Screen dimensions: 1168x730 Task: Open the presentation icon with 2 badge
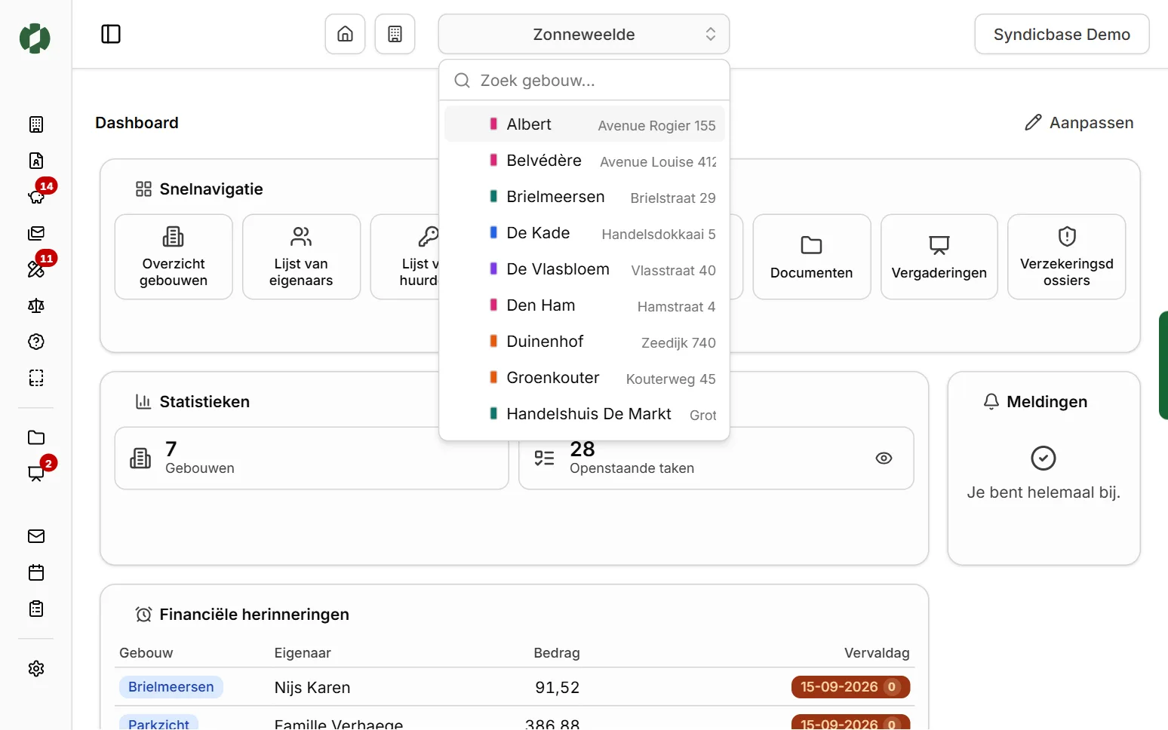click(x=36, y=474)
